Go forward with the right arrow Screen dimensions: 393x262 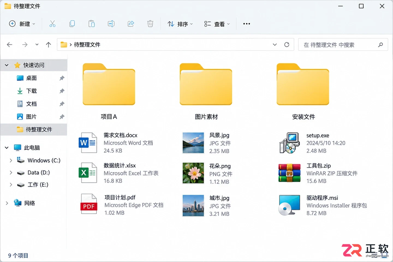[x=25, y=44]
